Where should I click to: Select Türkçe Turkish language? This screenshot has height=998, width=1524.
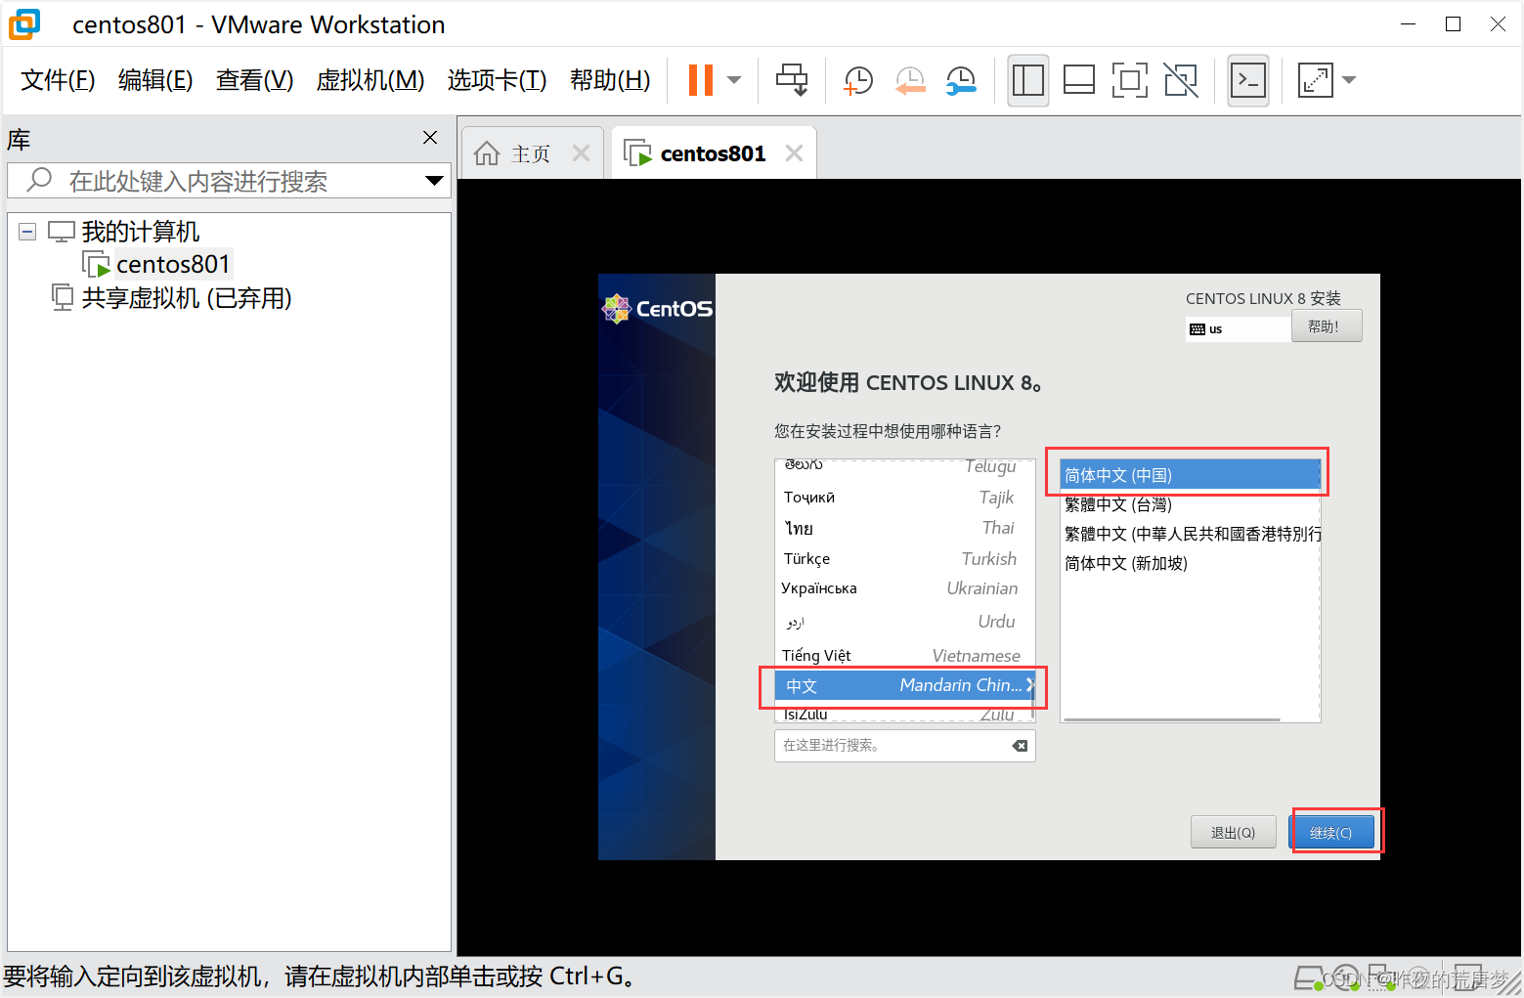coord(903,559)
